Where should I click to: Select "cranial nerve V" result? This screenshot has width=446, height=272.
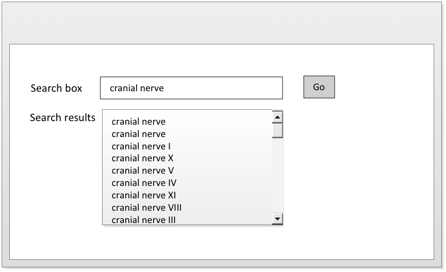tap(142, 171)
